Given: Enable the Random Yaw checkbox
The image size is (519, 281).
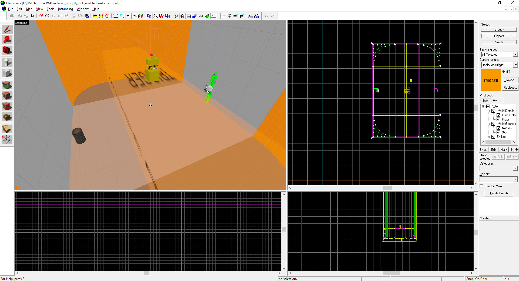Looking at the screenshot, I should [x=481, y=186].
